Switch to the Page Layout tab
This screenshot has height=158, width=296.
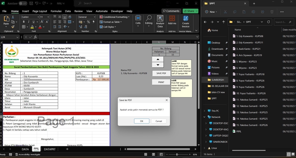click(40, 11)
